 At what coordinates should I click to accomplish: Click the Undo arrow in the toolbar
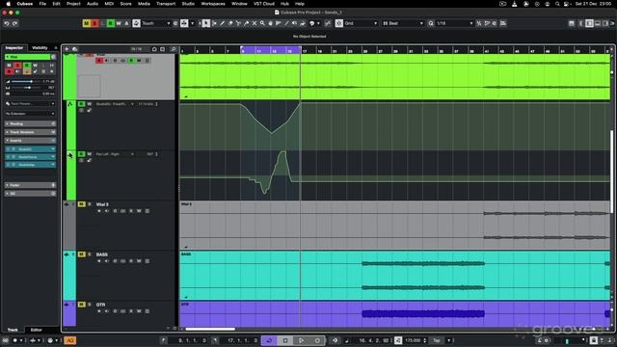pos(7,23)
